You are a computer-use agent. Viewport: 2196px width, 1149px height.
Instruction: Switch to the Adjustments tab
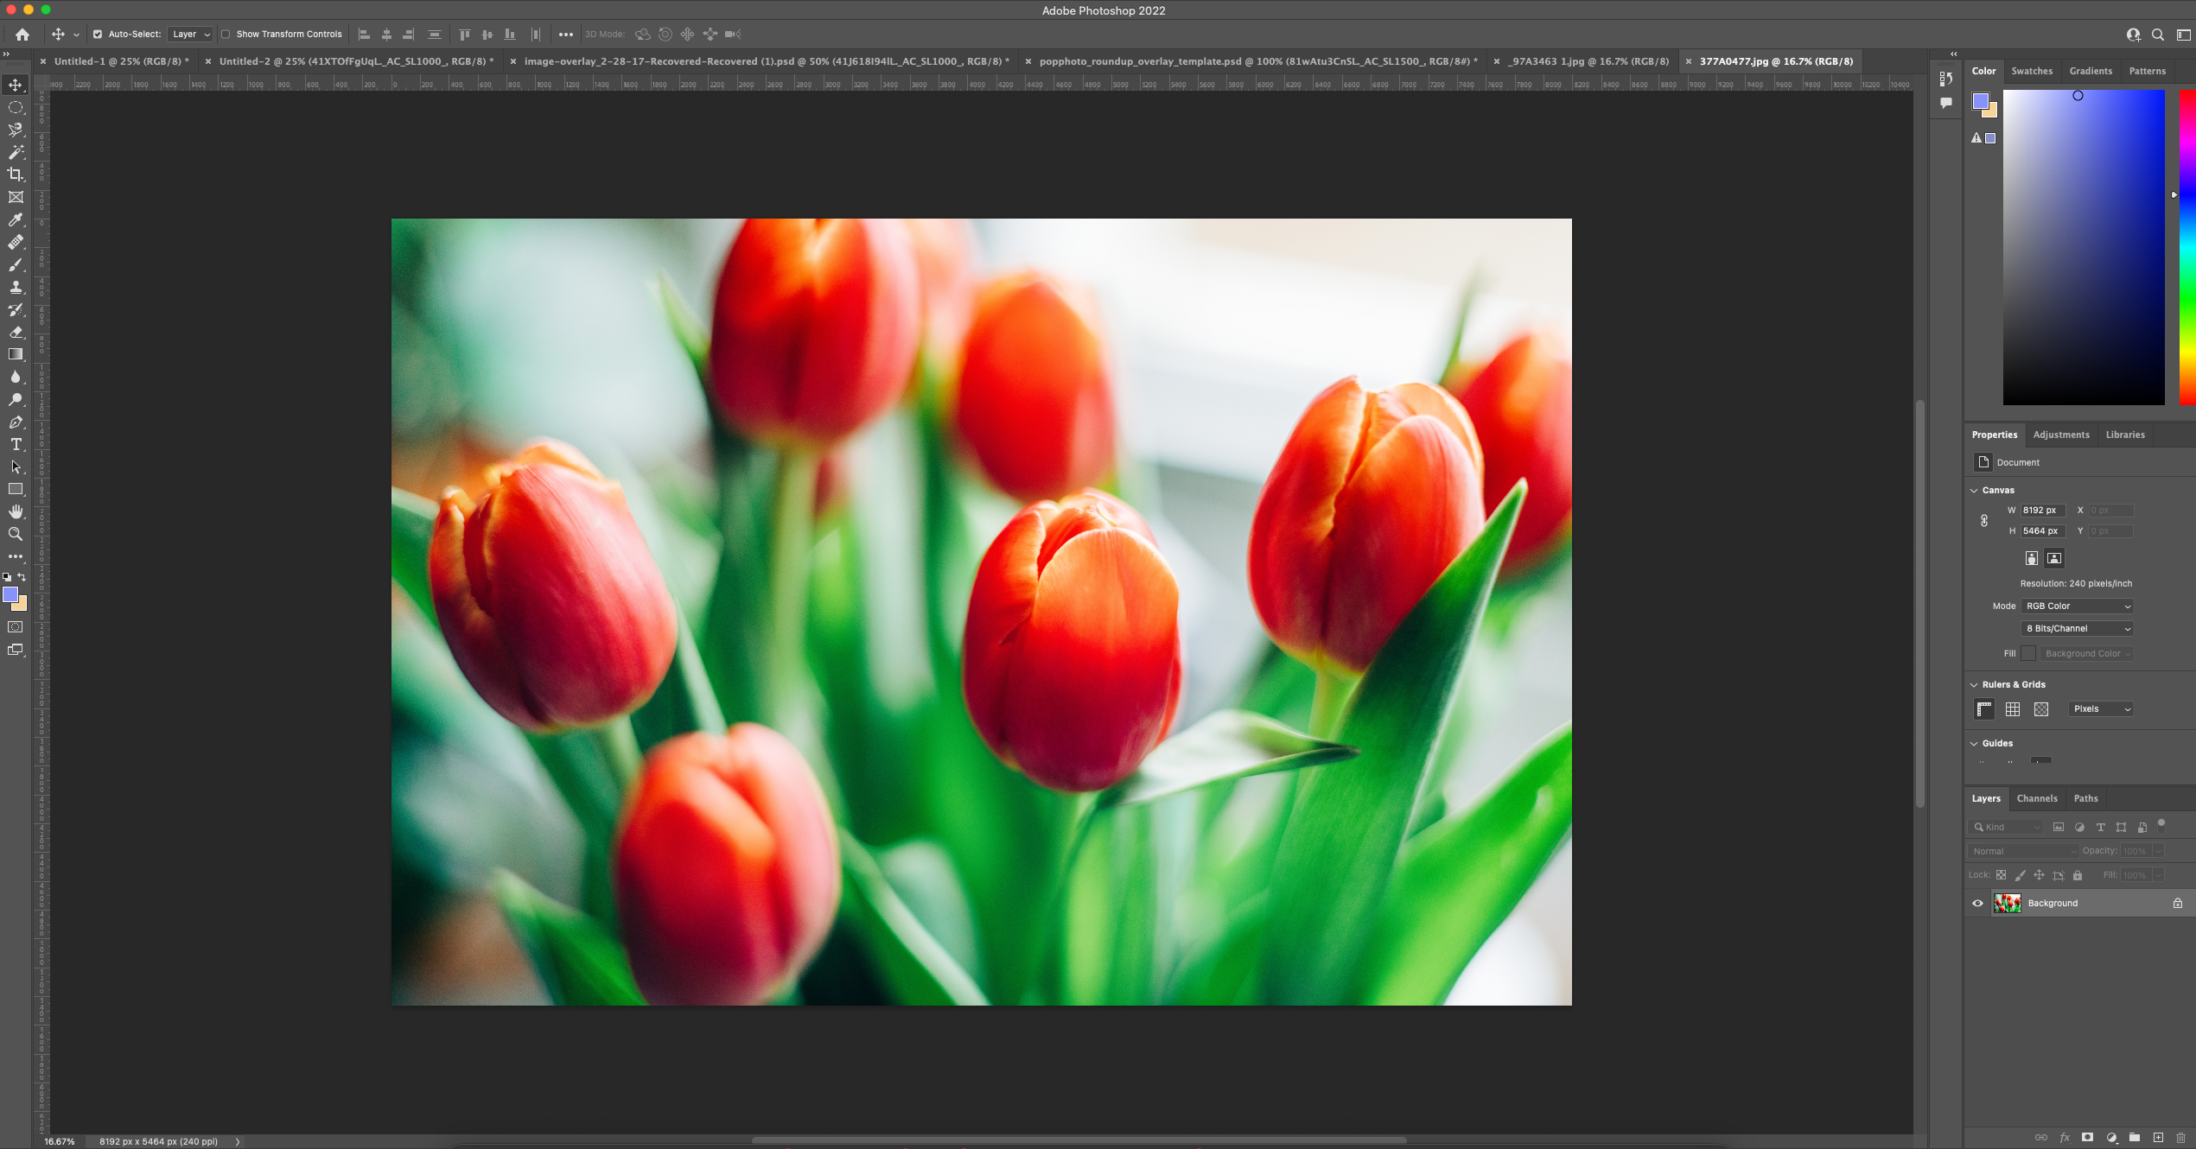coord(2061,435)
